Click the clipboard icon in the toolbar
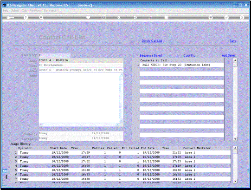The image size is (251, 190). [x=167, y=17]
